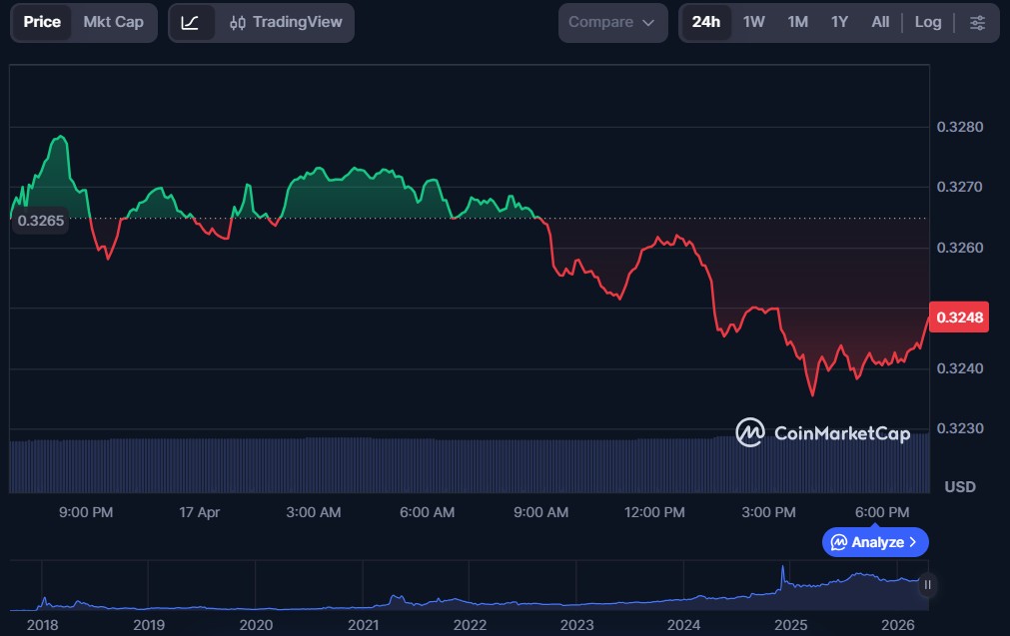Select the 1W time range
This screenshot has width=1010, height=636.
click(x=753, y=22)
